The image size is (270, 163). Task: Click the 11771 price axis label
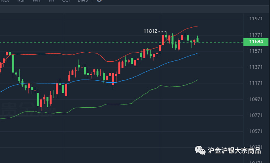(x=256, y=35)
